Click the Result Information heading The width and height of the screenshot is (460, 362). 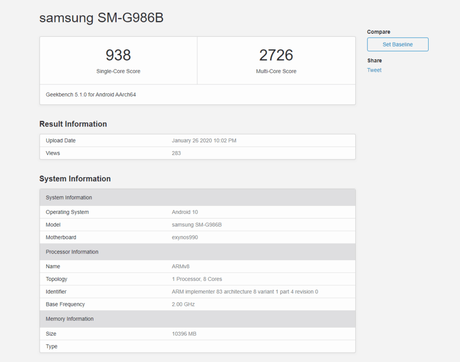[73, 124]
